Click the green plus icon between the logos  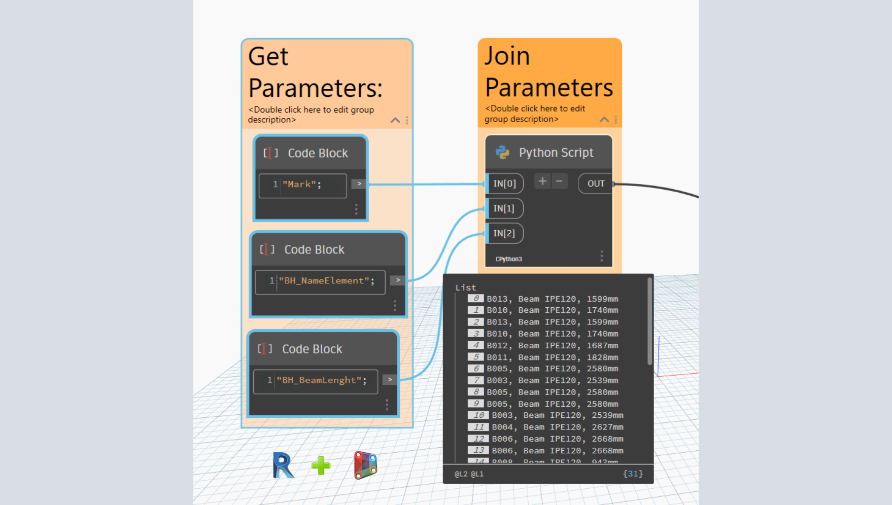tap(321, 465)
